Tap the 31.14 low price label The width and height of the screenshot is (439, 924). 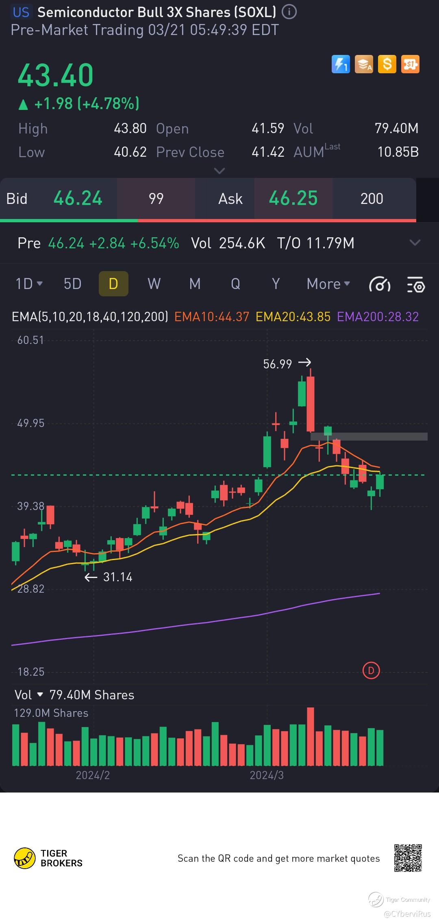tap(118, 577)
